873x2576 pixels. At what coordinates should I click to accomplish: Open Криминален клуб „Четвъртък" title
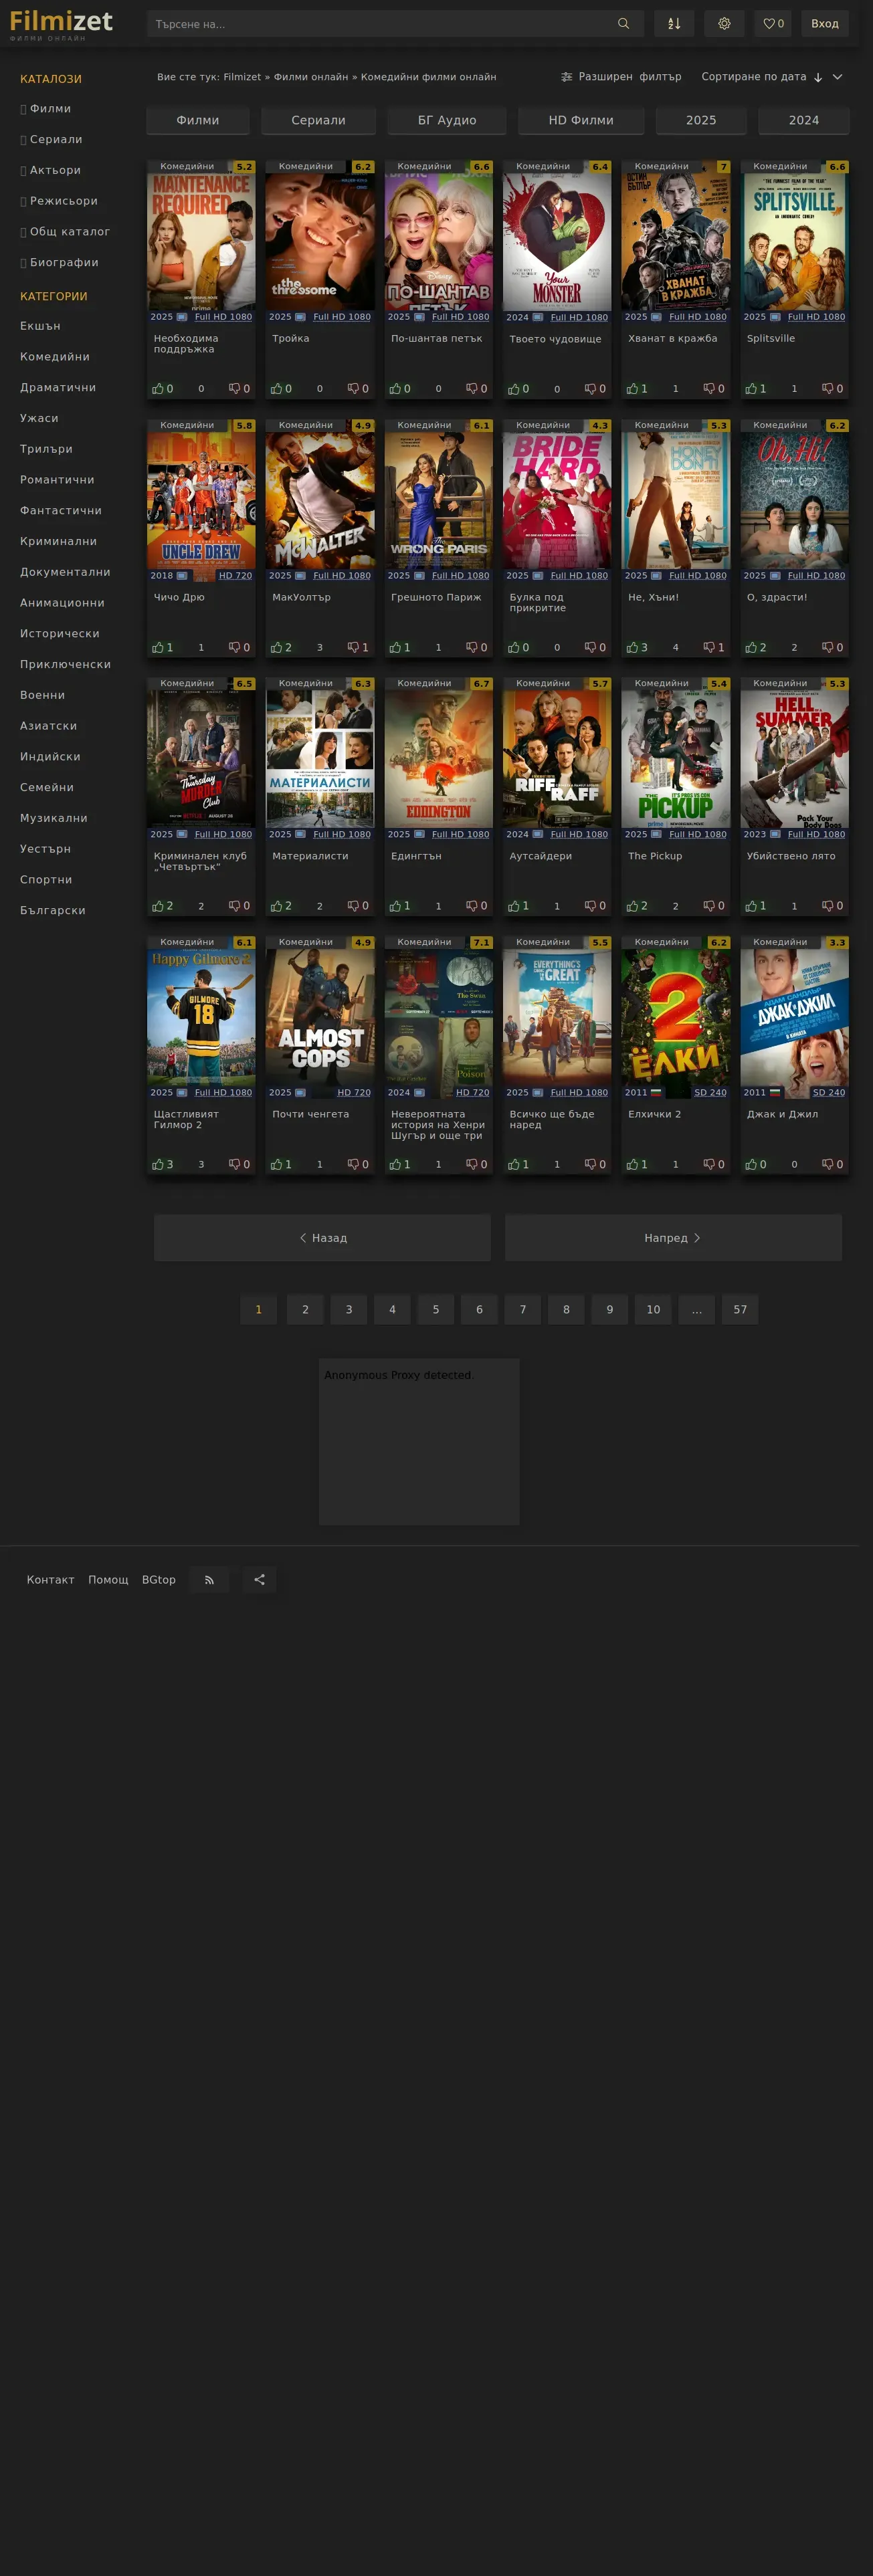click(200, 861)
